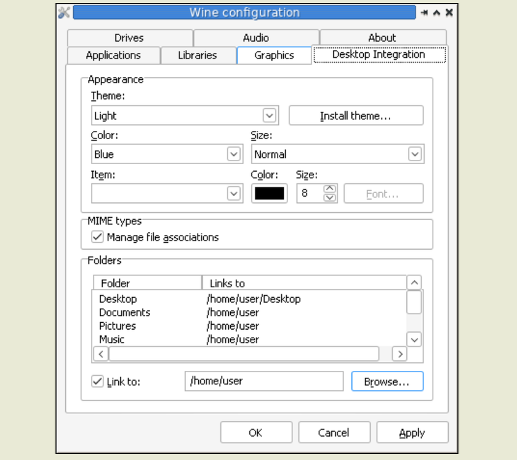Switch to the Graphics tab
The width and height of the screenshot is (517, 460).
(x=274, y=55)
